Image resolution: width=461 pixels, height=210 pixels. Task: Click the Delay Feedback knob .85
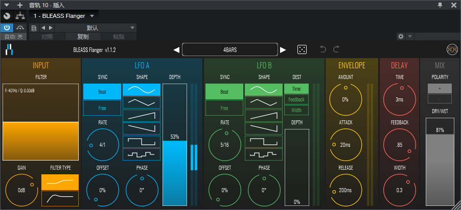coord(400,145)
